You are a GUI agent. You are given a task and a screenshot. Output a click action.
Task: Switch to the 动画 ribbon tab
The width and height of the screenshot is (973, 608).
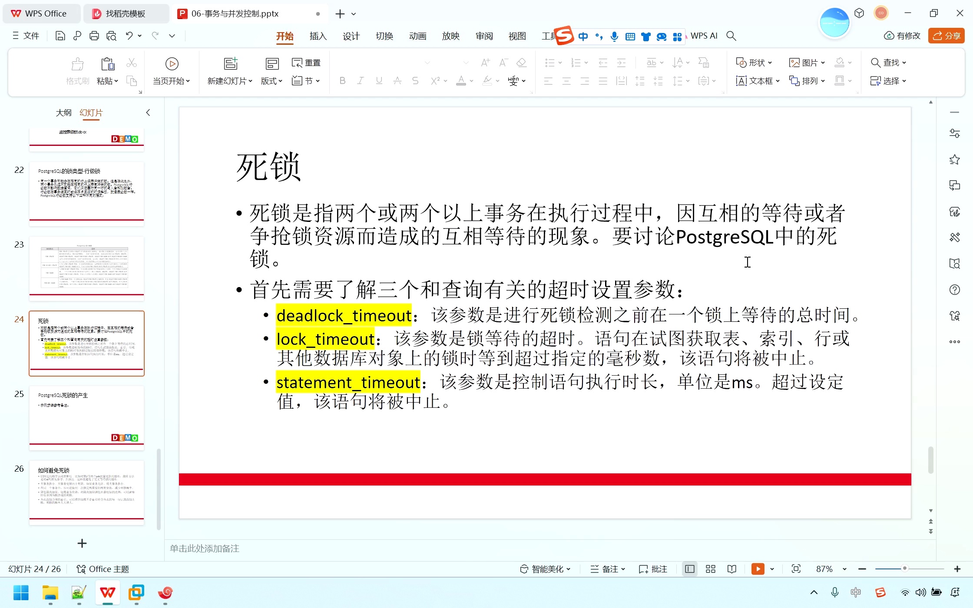point(417,36)
